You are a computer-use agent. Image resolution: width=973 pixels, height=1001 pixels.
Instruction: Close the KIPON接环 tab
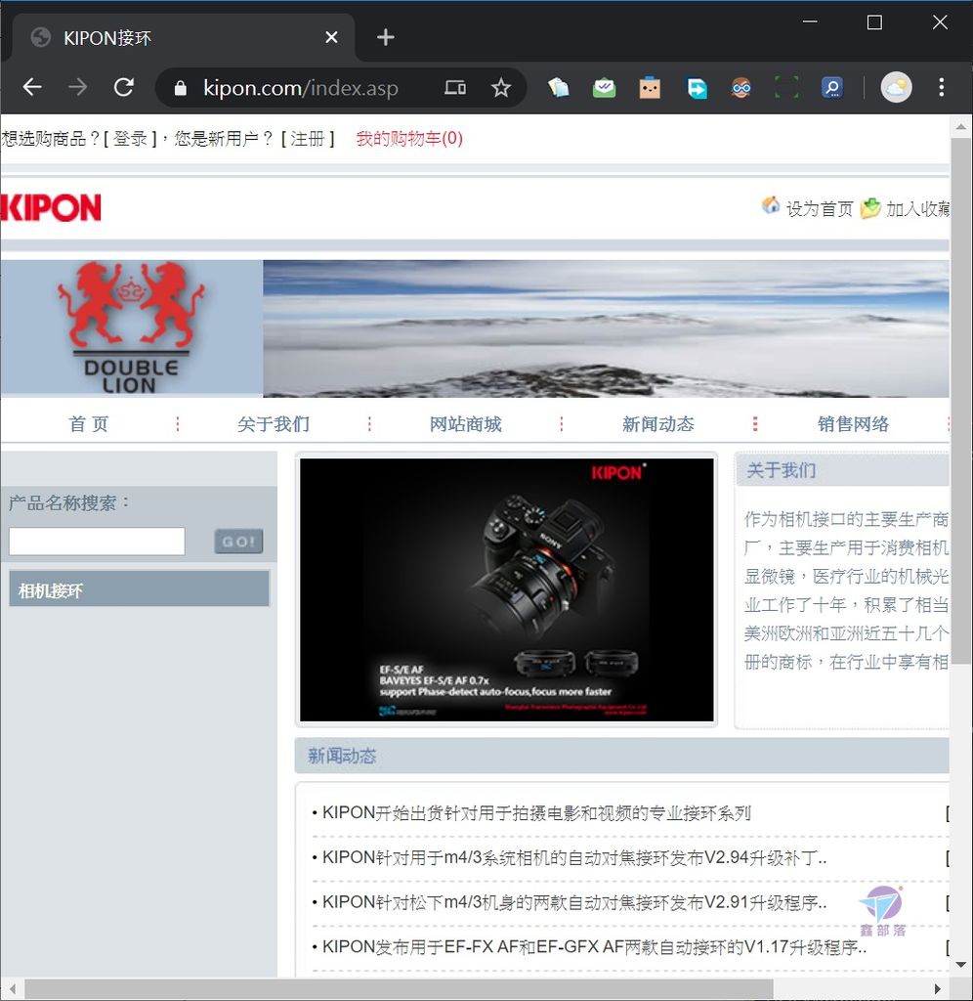[x=331, y=38]
